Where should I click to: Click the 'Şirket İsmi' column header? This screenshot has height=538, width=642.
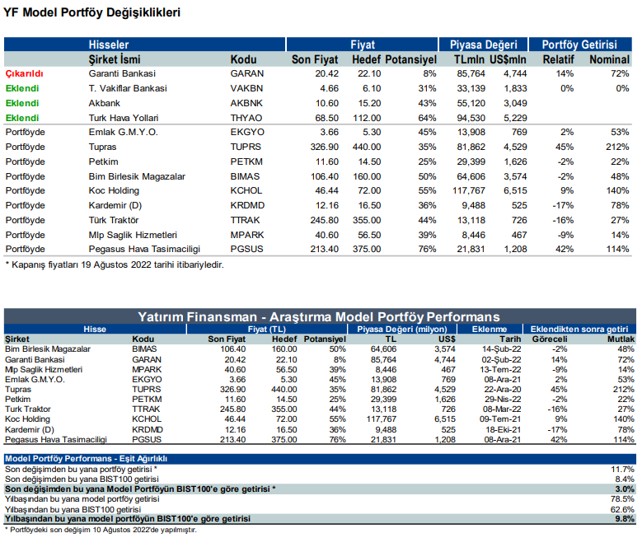pyautogui.click(x=115, y=60)
